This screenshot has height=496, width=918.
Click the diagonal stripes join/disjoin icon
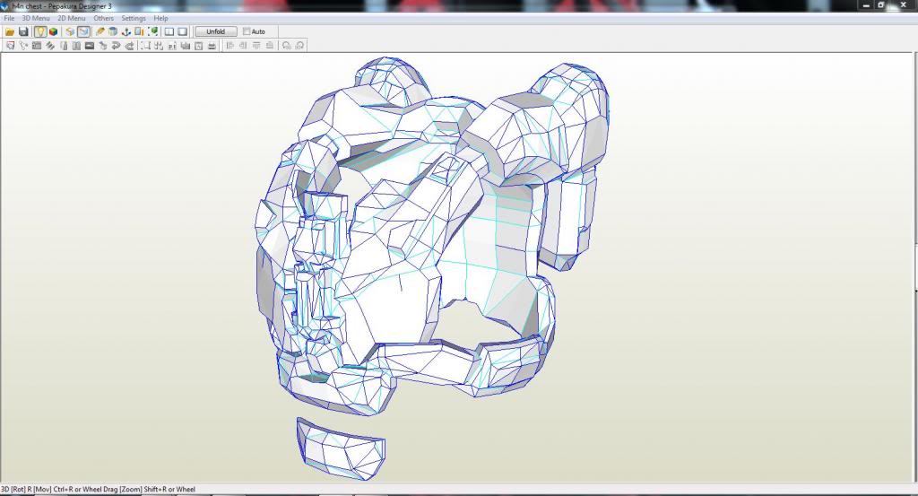click(50, 46)
